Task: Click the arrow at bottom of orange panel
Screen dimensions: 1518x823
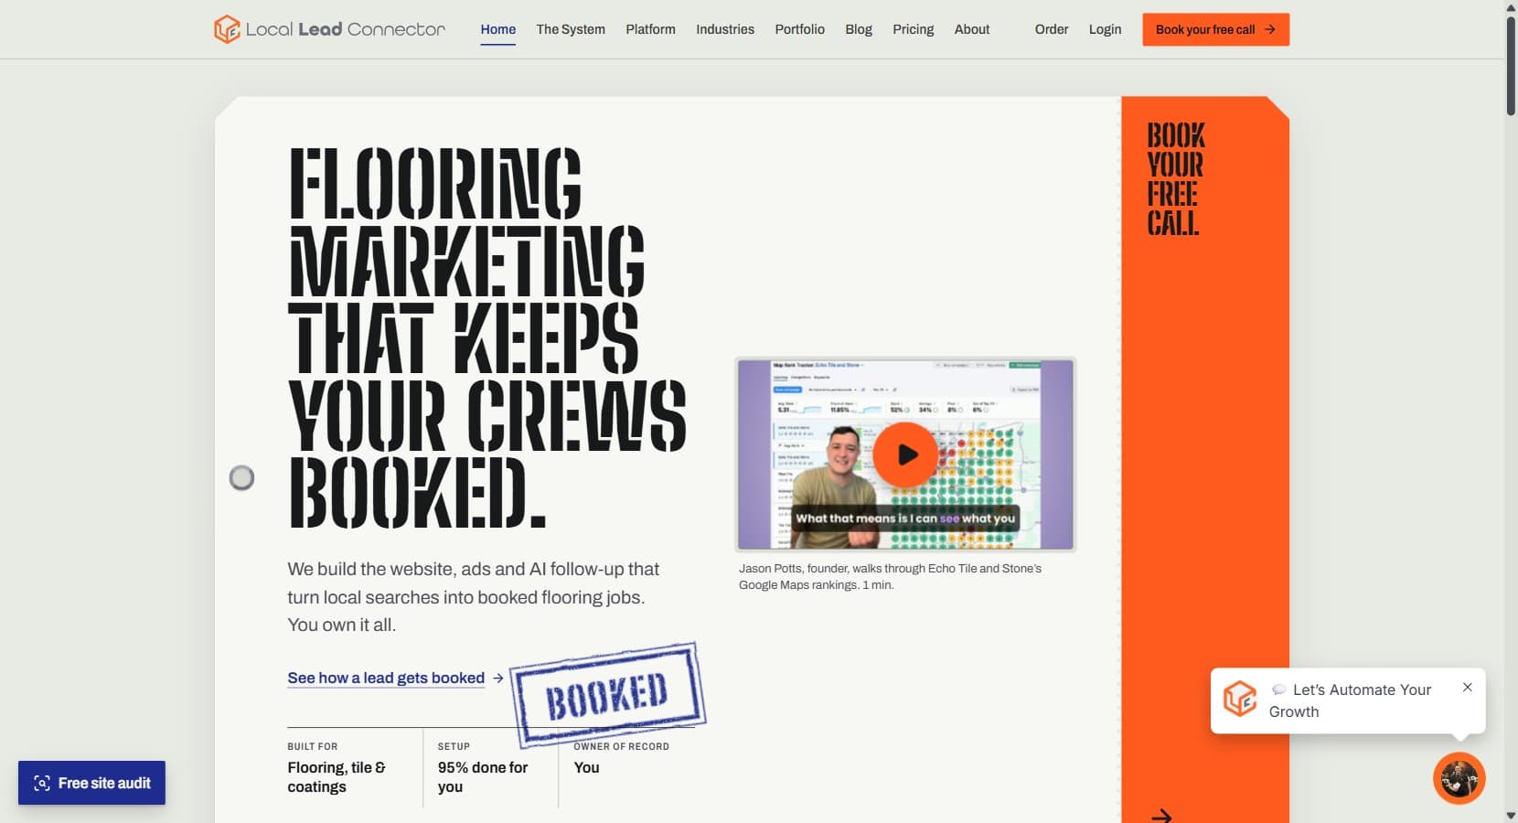Action: 1161,815
